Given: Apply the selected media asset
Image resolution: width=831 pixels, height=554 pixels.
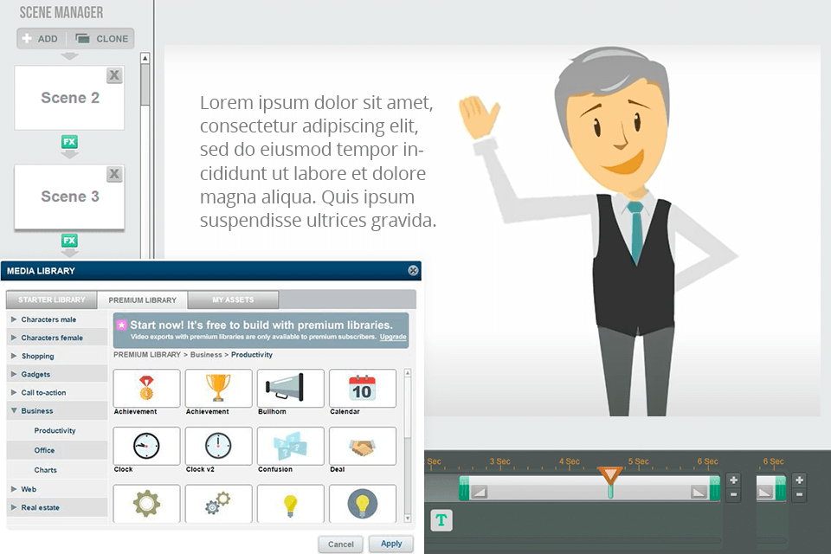Looking at the screenshot, I should click(390, 544).
